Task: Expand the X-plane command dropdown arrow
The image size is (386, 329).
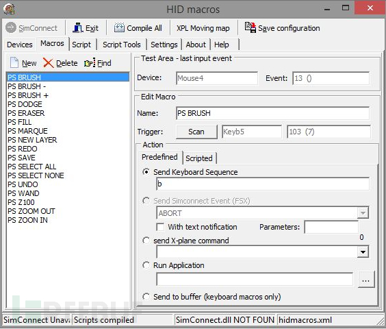Action: click(363, 252)
